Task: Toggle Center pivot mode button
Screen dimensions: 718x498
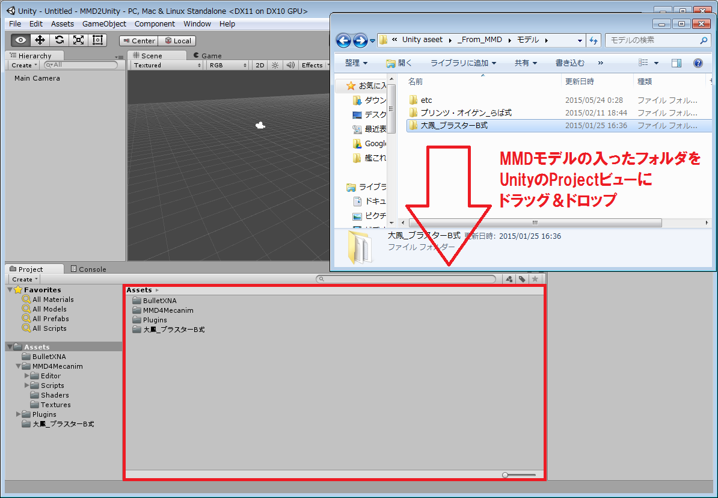Action: pyautogui.click(x=139, y=41)
